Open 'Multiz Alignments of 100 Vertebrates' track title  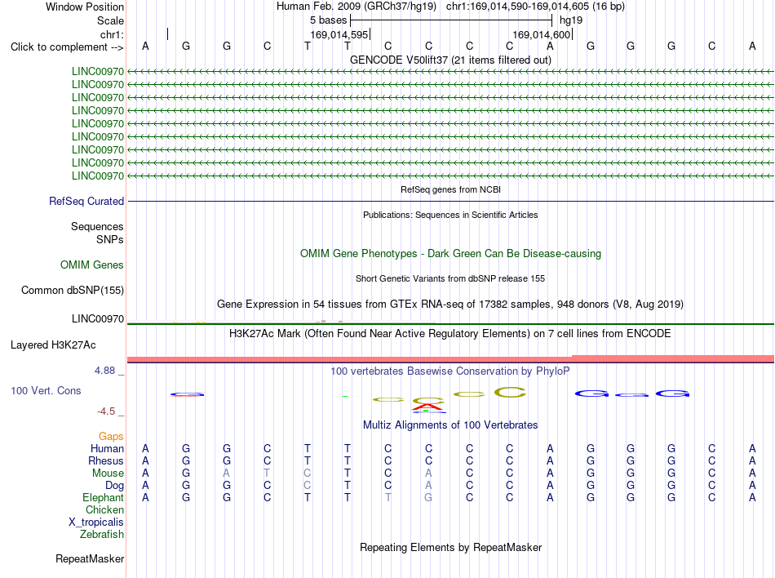[x=450, y=425]
